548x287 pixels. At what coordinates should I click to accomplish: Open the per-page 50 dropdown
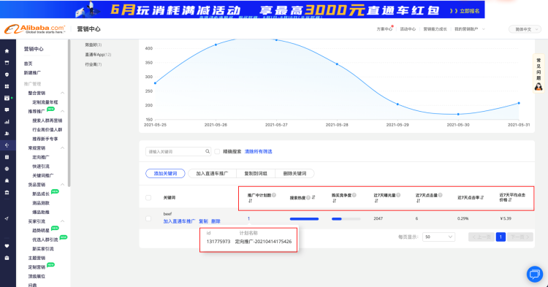438,237
